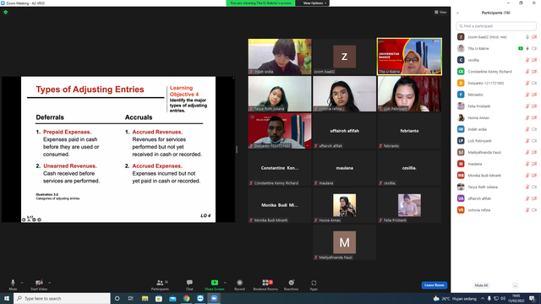Toggle Tita U-Bakrie's microphone in list
Viewport: 541px width, 304px height.
(x=527, y=49)
